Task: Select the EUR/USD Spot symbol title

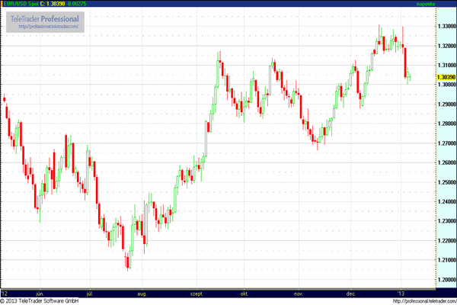Action: tap(20, 4)
